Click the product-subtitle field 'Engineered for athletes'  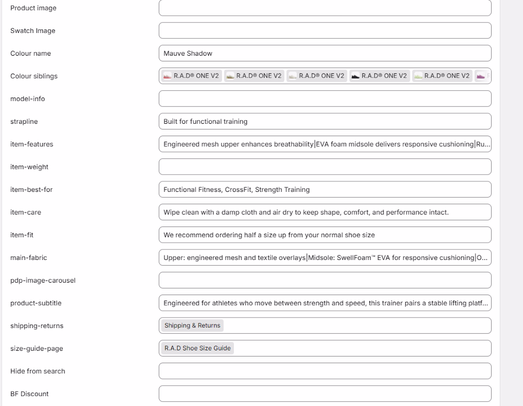point(325,303)
